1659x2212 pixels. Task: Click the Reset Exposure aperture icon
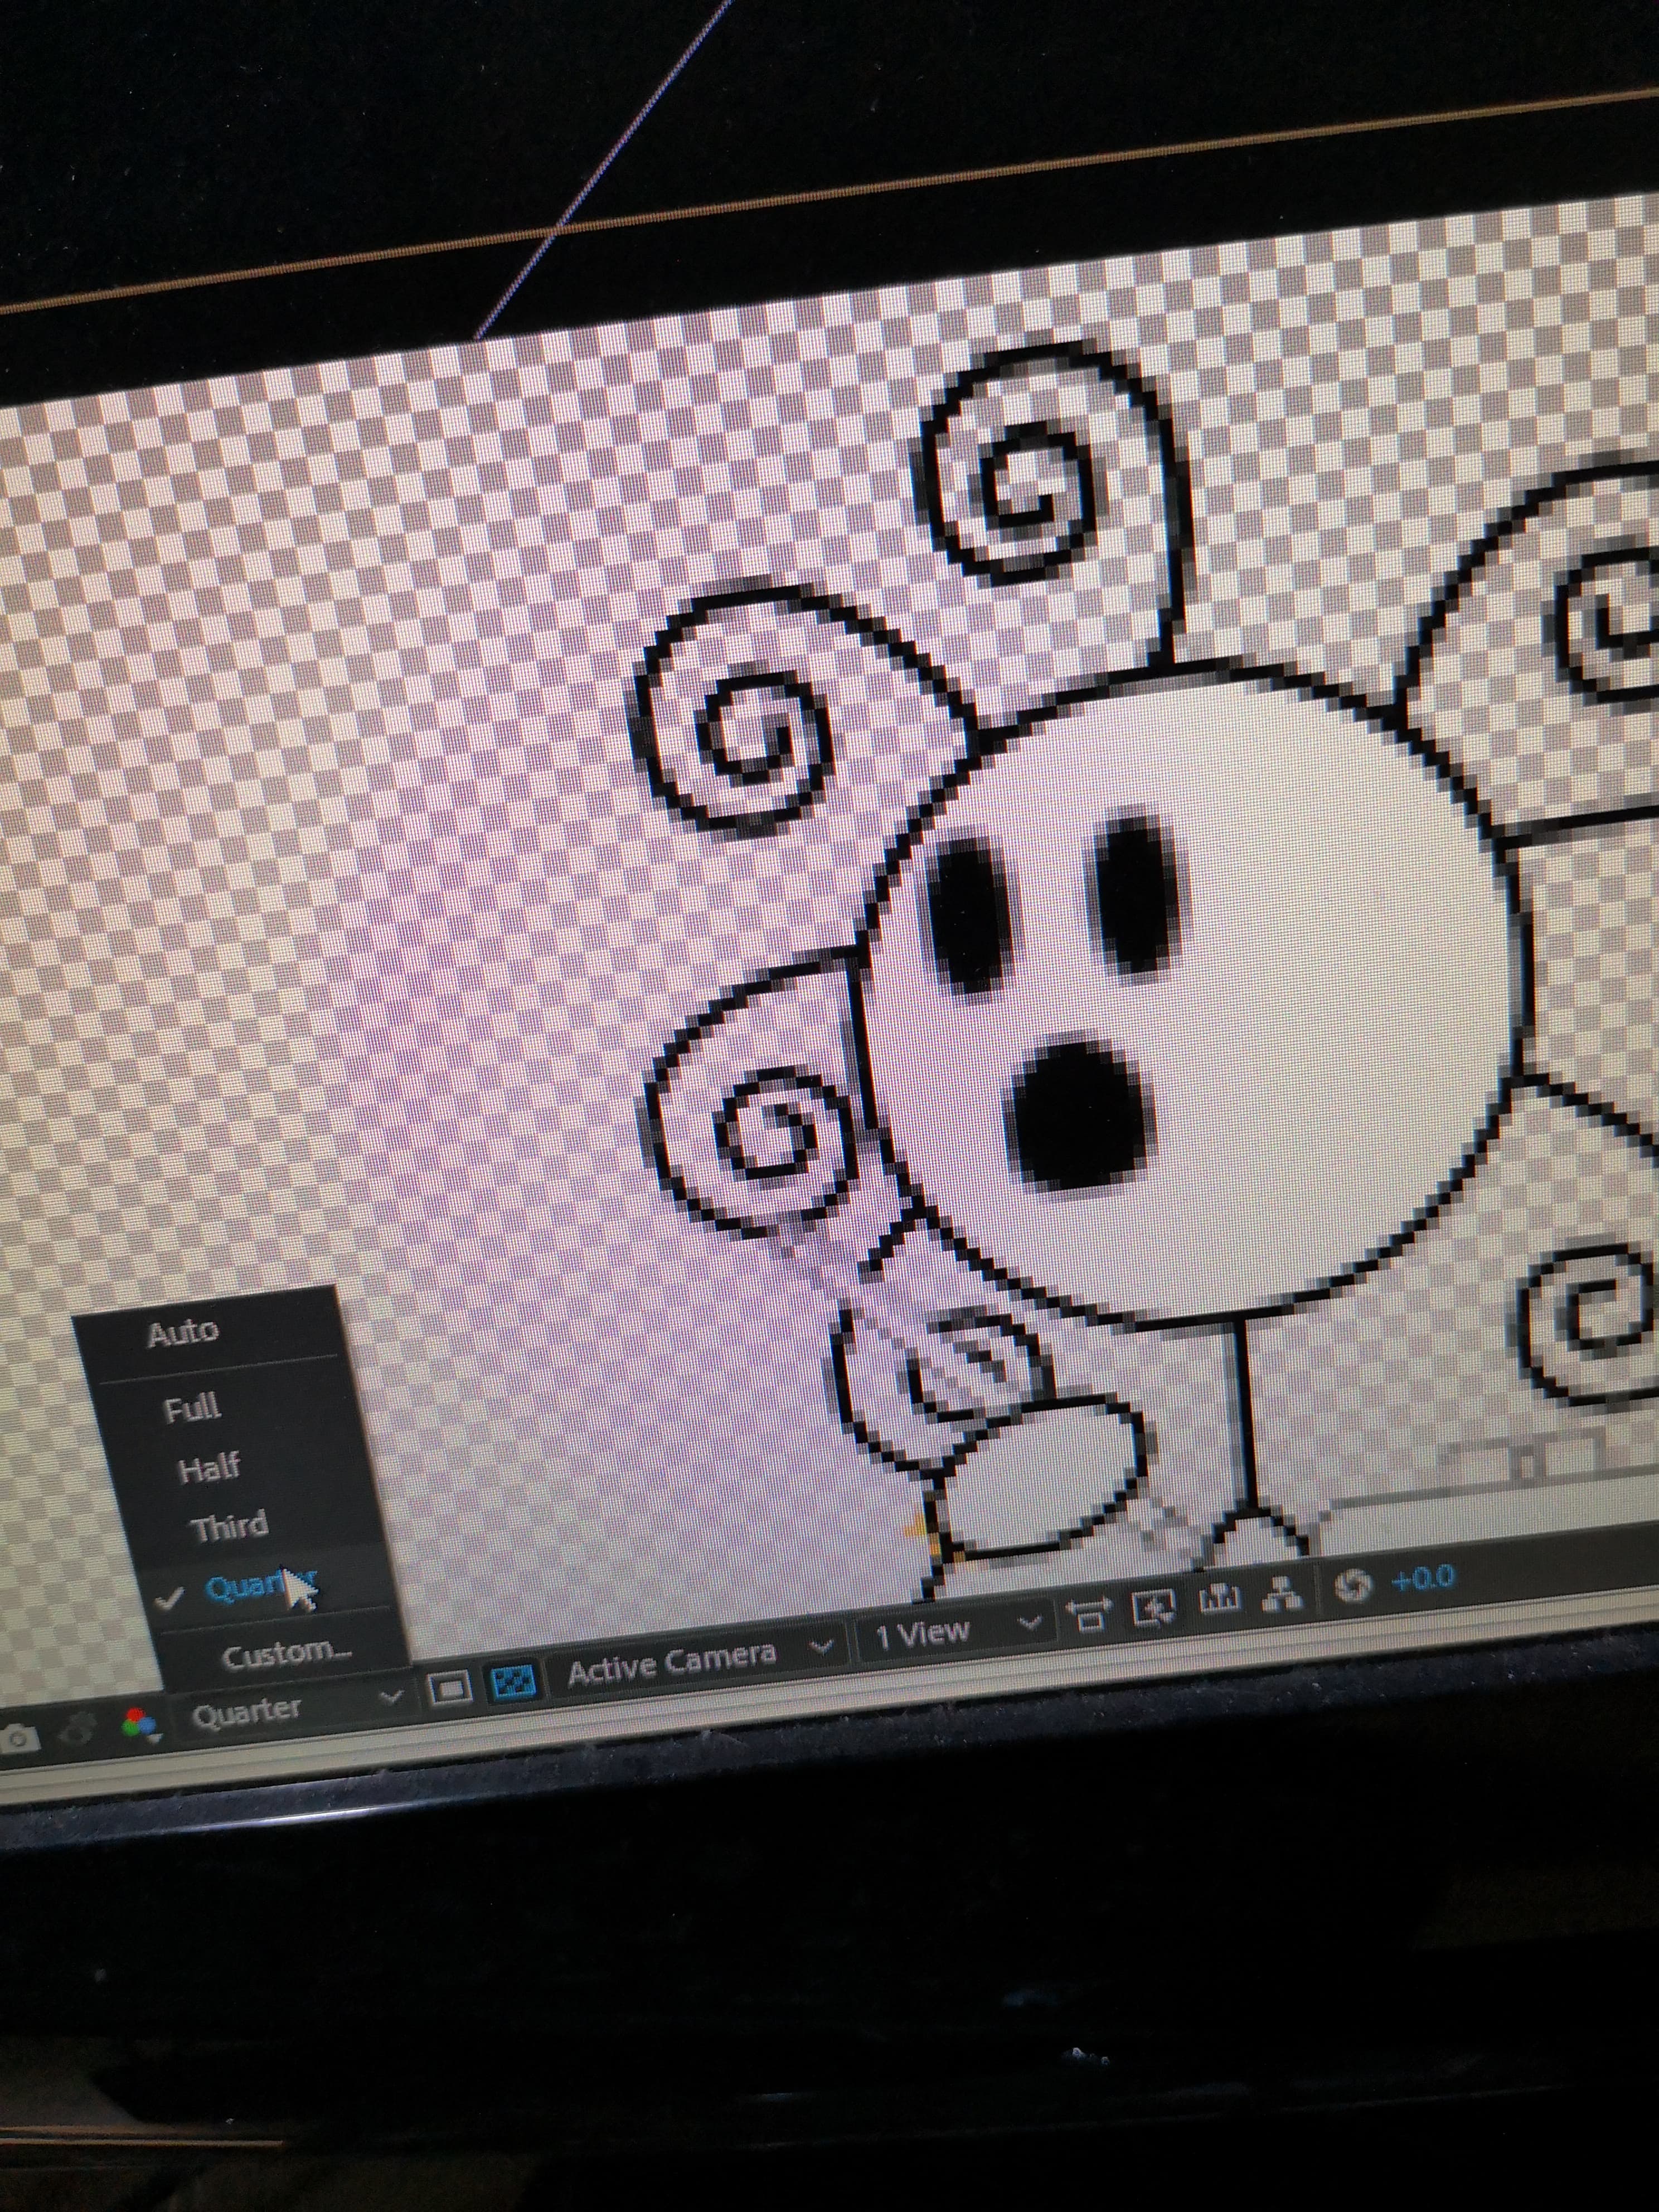tap(1353, 1587)
